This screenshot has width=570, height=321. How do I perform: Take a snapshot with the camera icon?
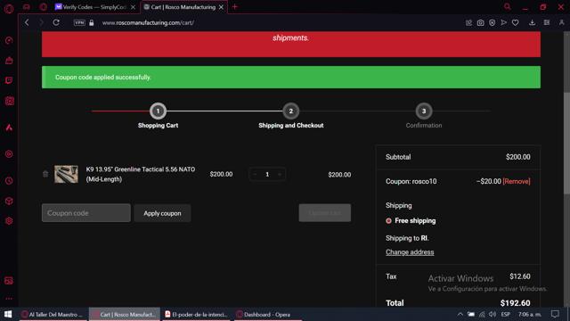[480, 22]
